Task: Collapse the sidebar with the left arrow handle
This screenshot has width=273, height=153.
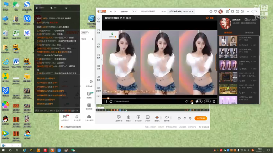Action: coord(102,60)
